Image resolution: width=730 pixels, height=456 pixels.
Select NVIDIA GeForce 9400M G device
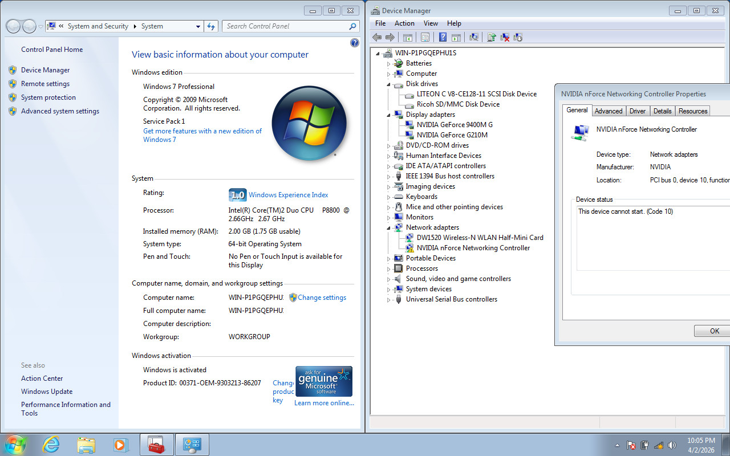pyautogui.click(x=455, y=125)
